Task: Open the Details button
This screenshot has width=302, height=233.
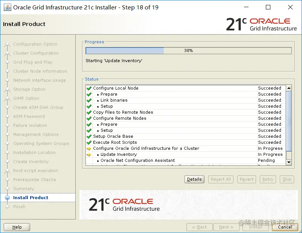Action: (194, 179)
